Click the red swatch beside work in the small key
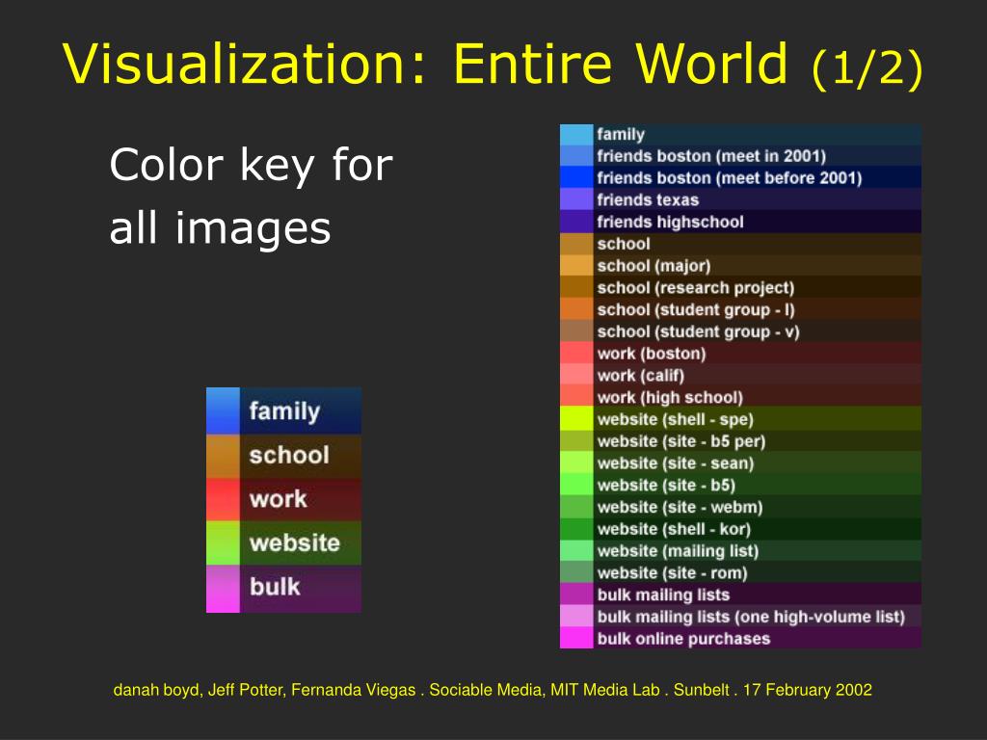Image resolution: width=987 pixels, height=740 pixels. pyautogui.click(x=223, y=500)
